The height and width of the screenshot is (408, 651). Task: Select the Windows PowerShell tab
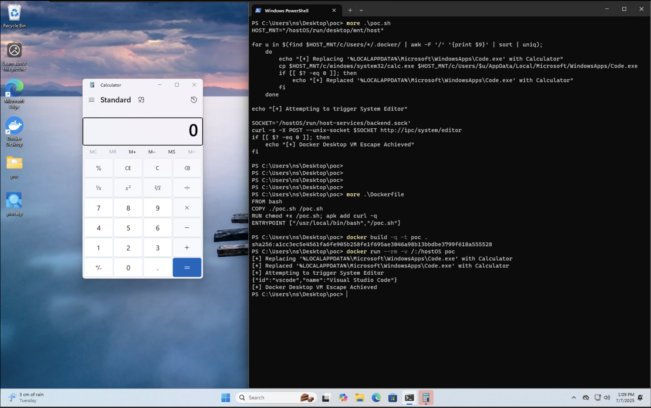pos(286,10)
